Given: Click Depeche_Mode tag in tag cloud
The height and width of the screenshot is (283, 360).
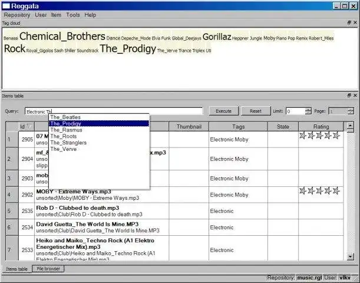Looking at the screenshot, I should click(136, 38).
